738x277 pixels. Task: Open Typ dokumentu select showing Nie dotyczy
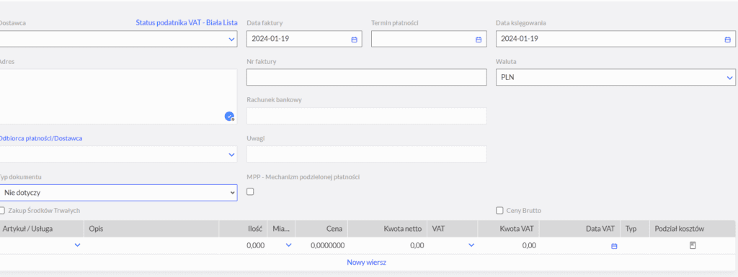[x=118, y=193]
